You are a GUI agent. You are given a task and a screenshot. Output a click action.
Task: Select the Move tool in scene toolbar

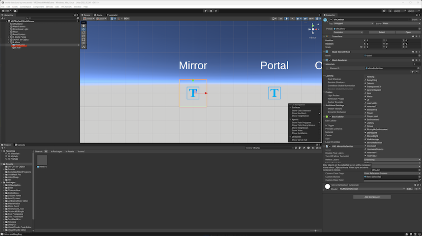(84, 28)
